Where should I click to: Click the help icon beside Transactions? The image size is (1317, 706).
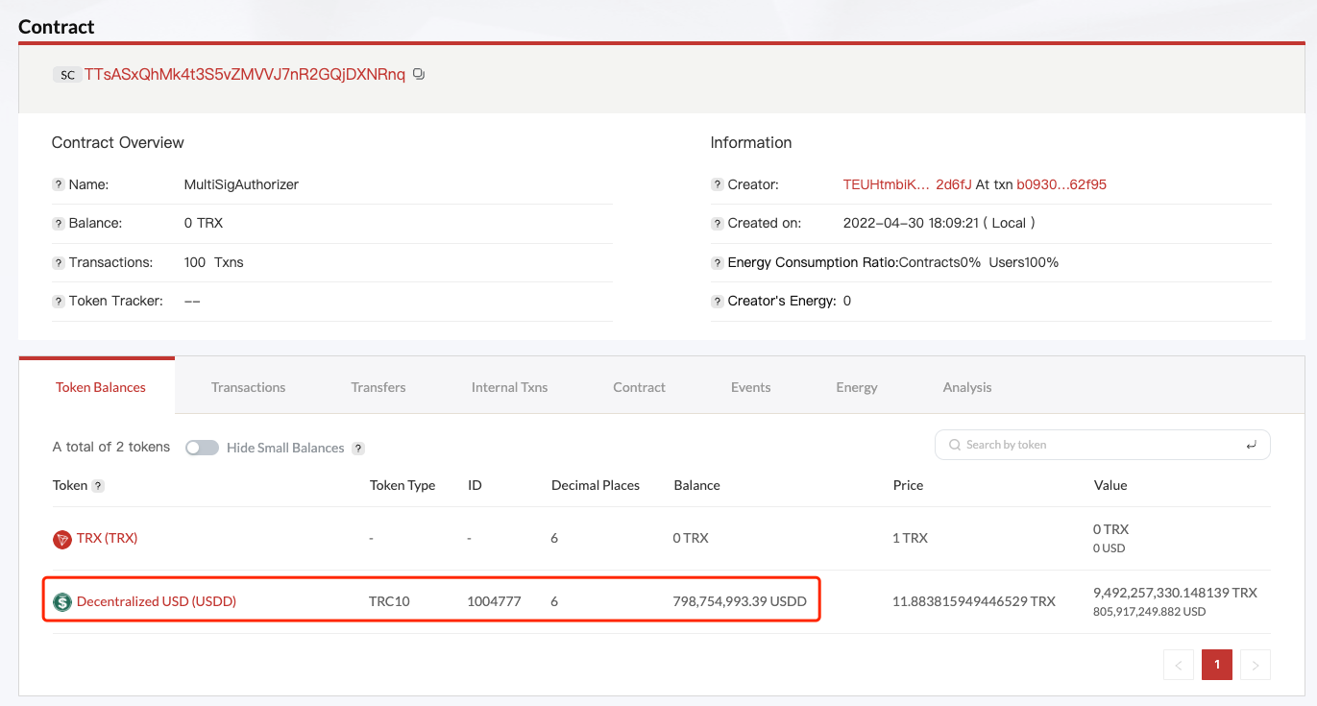(x=59, y=262)
